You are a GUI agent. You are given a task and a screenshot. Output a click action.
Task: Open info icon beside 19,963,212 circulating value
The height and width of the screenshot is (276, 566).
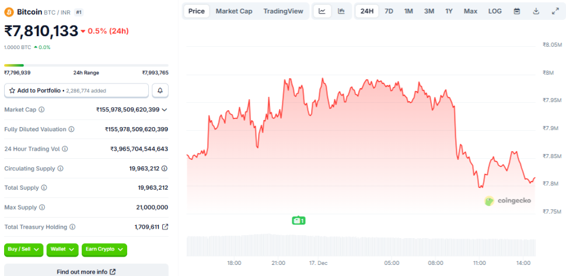click(x=165, y=168)
